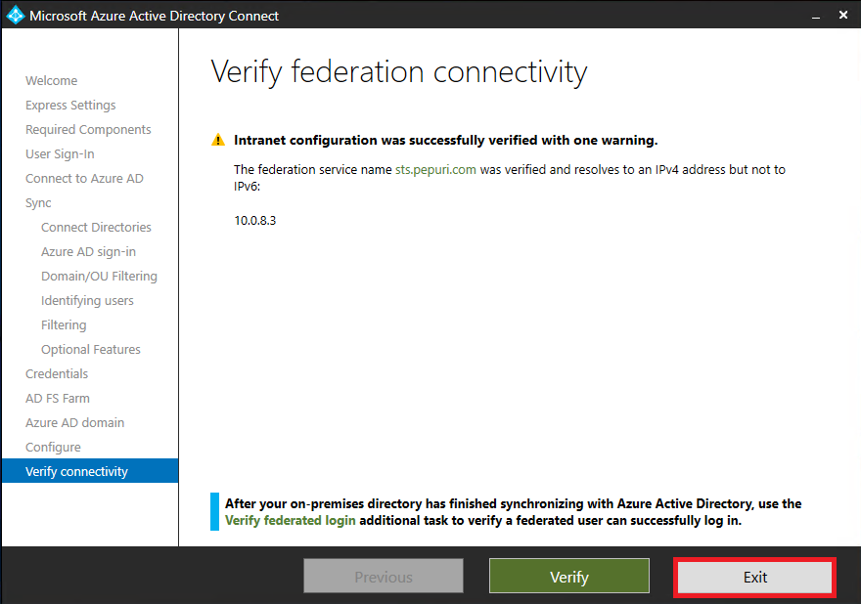Click the Verify federation connectivity heading
This screenshot has height=604, width=861.
[399, 72]
